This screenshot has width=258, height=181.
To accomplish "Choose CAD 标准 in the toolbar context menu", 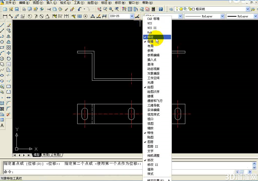I will tap(157, 19).
